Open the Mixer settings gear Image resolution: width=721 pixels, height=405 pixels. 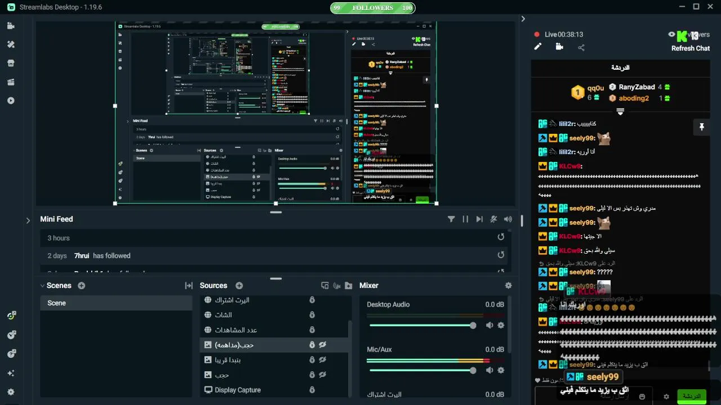pos(509,286)
